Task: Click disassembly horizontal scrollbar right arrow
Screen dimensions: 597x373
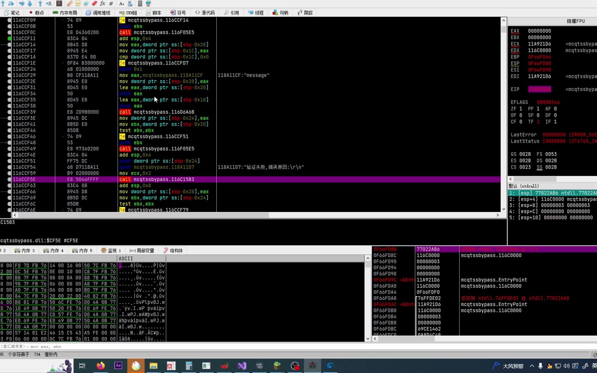Action: (x=497, y=215)
